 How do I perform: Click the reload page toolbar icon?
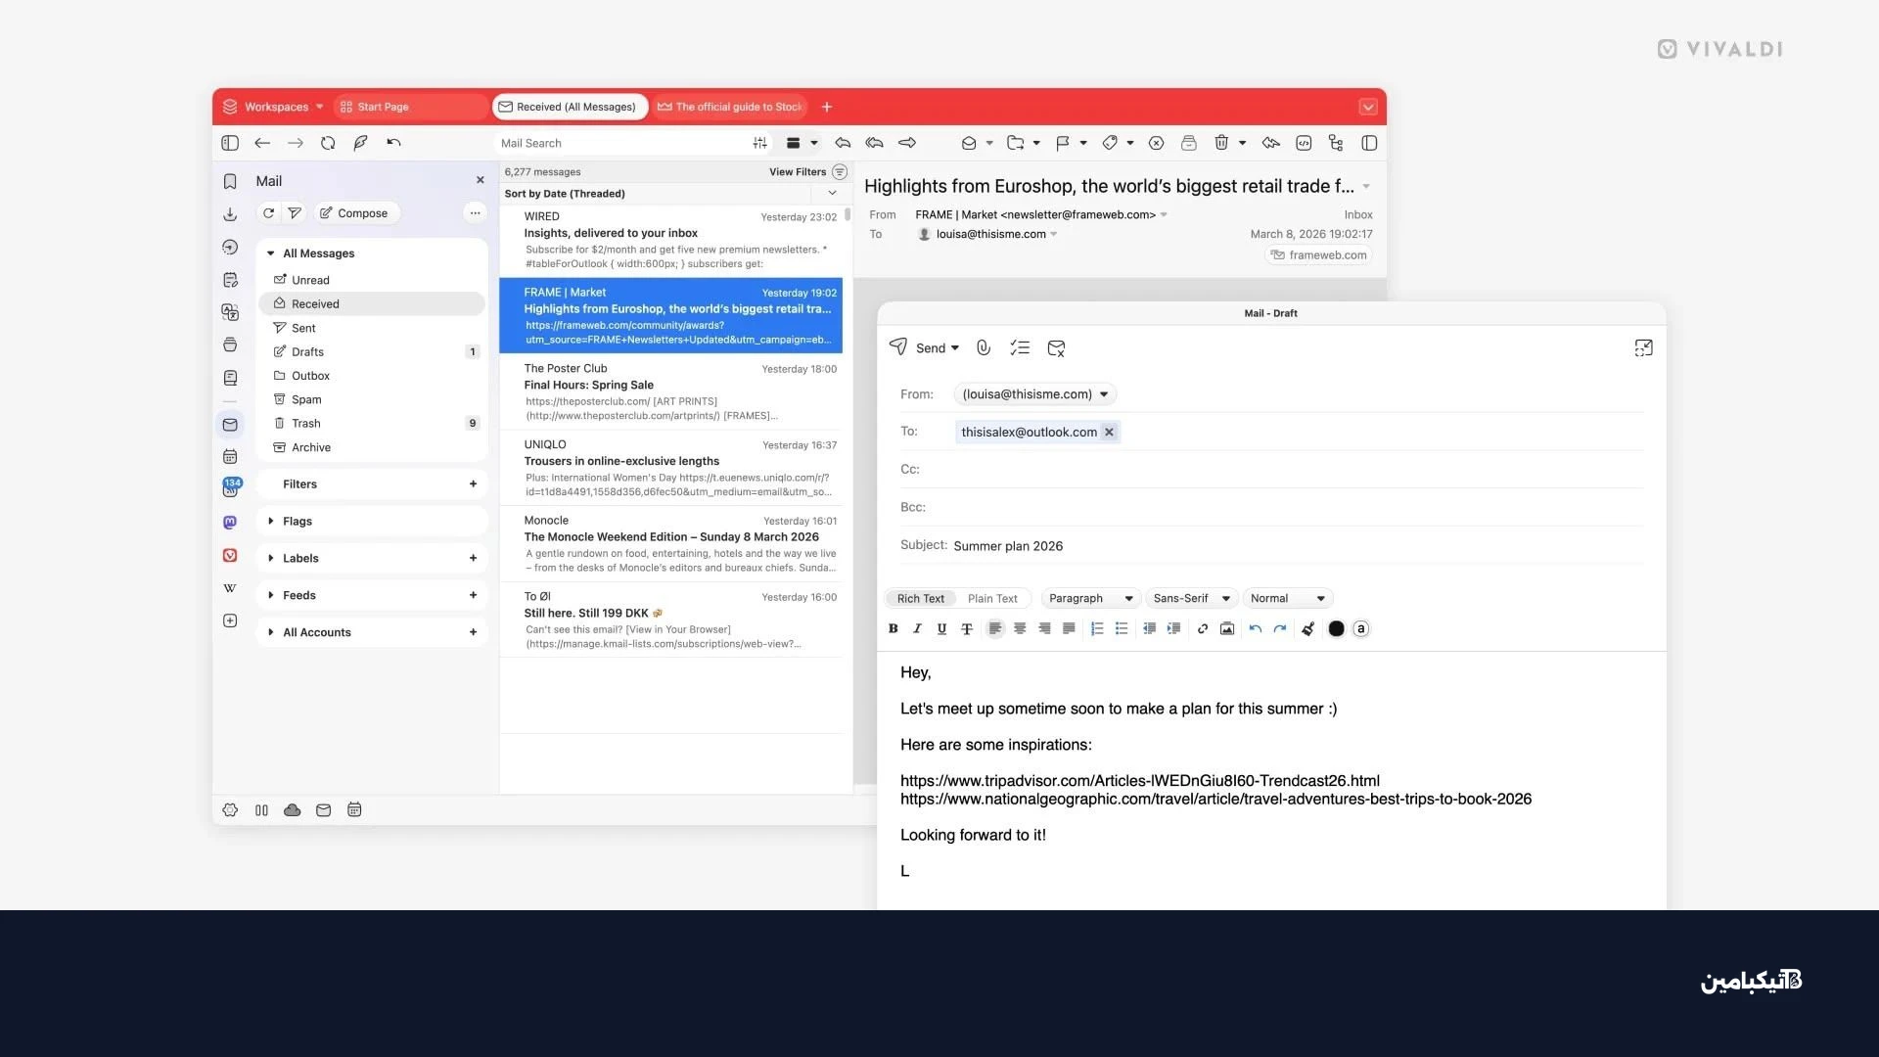point(328,143)
